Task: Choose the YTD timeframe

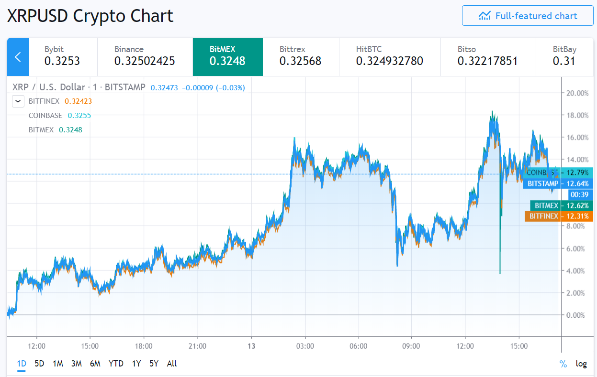Action: coord(115,364)
